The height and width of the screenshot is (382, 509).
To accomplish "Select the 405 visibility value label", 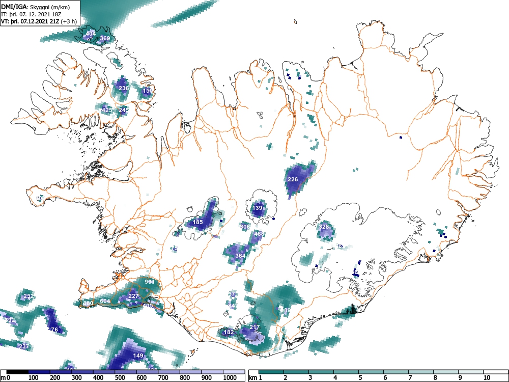I will click(148, 306).
